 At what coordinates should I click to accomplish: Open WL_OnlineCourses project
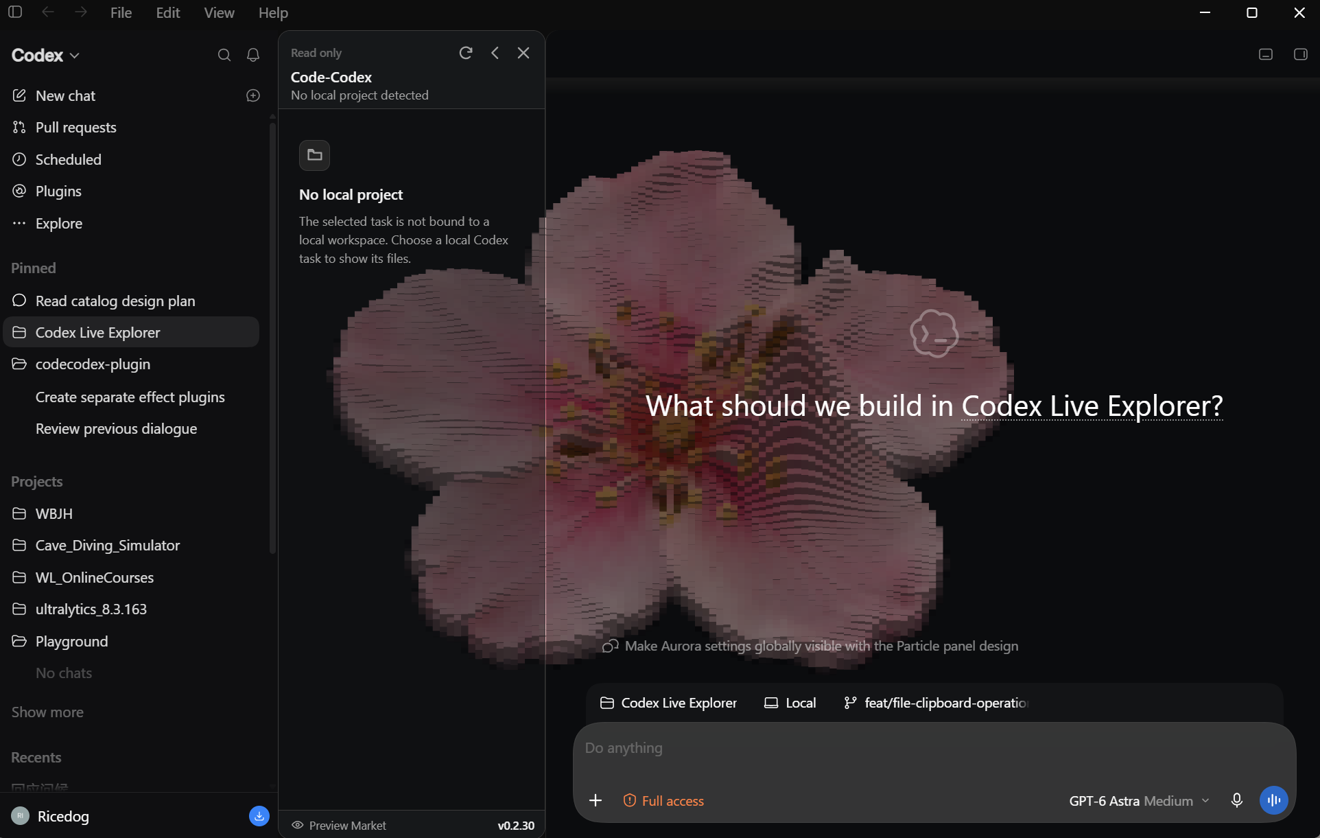pyautogui.click(x=94, y=577)
